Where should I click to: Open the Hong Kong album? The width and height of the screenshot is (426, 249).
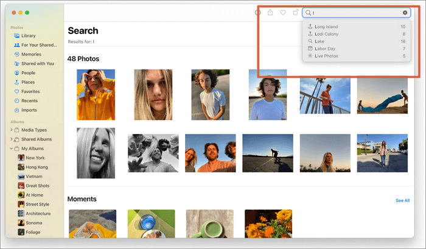point(37,167)
